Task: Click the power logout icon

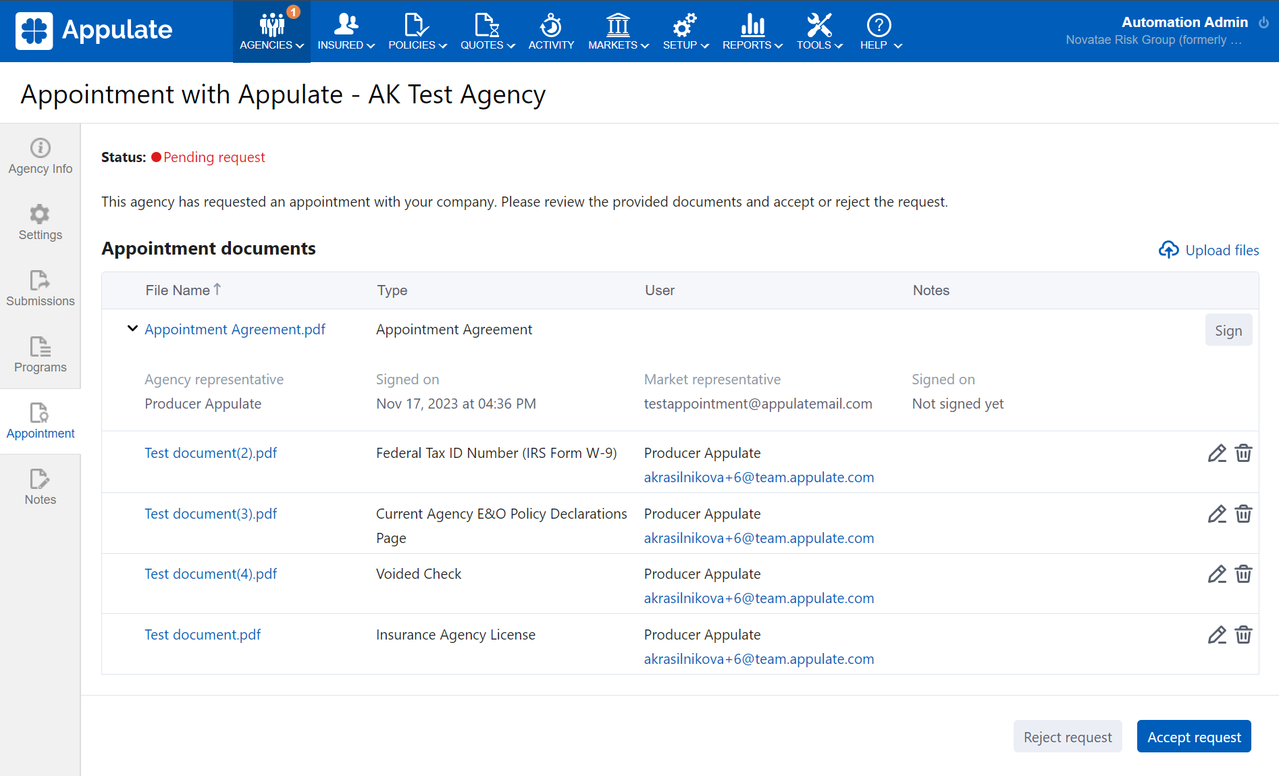Action: [x=1263, y=22]
